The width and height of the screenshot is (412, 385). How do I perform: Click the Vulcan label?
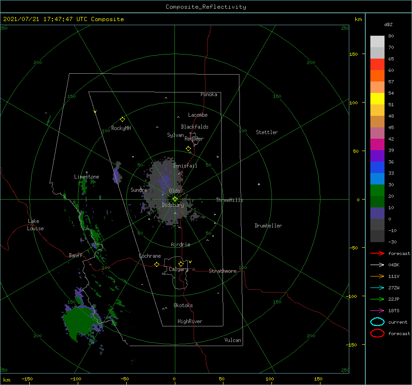233,340
